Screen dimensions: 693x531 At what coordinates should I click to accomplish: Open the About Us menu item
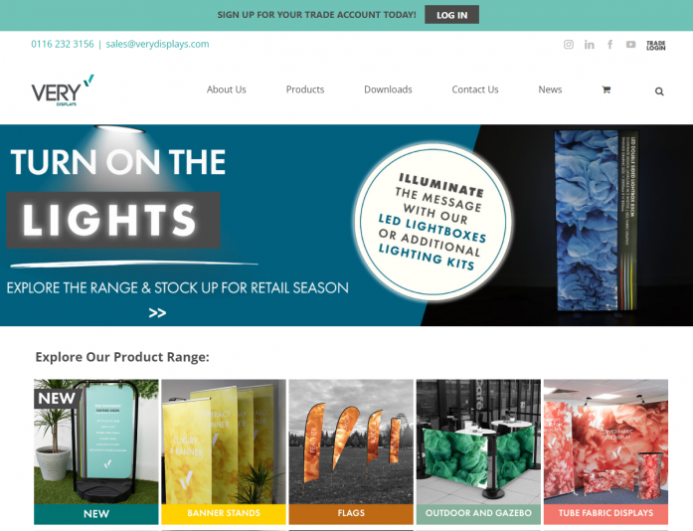click(227, 89)
